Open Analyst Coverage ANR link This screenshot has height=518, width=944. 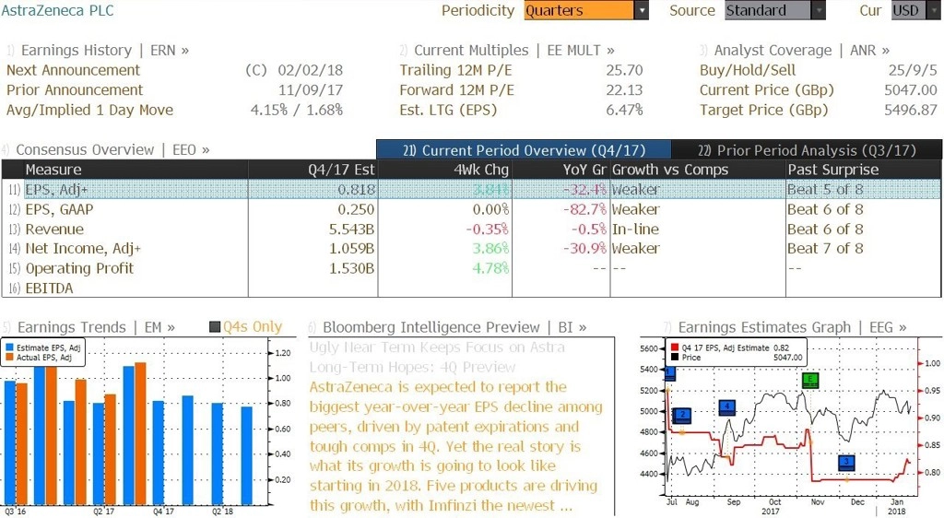[x=795, y=51]
